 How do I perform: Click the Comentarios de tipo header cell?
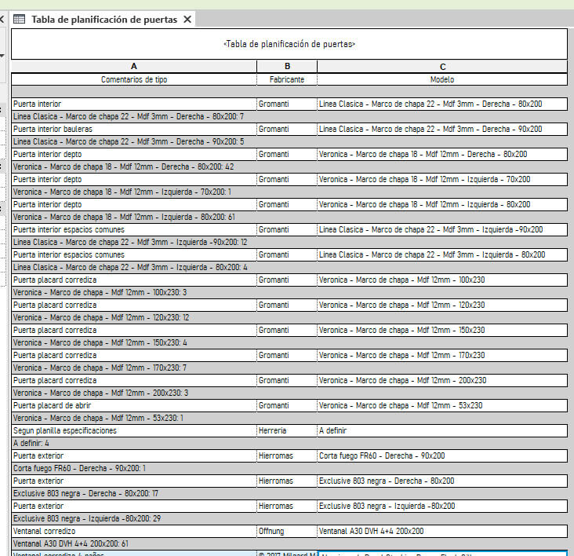pyautogui.click(x=134, y=79)
